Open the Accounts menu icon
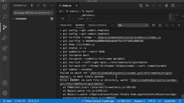This screenshot has width=184, height=103. coord(5,83)
